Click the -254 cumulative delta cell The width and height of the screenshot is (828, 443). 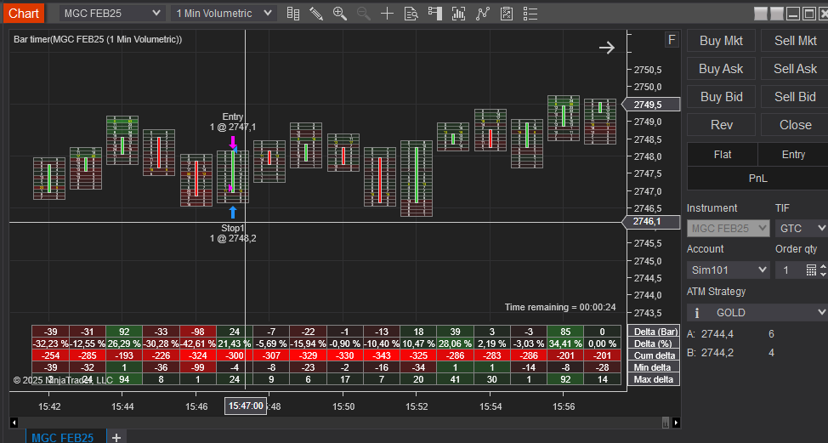50,355
